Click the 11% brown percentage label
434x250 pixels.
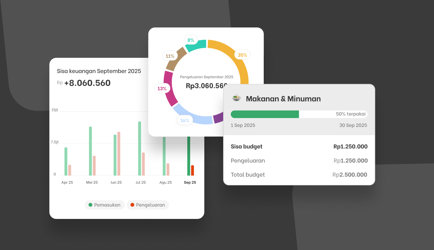170,56
